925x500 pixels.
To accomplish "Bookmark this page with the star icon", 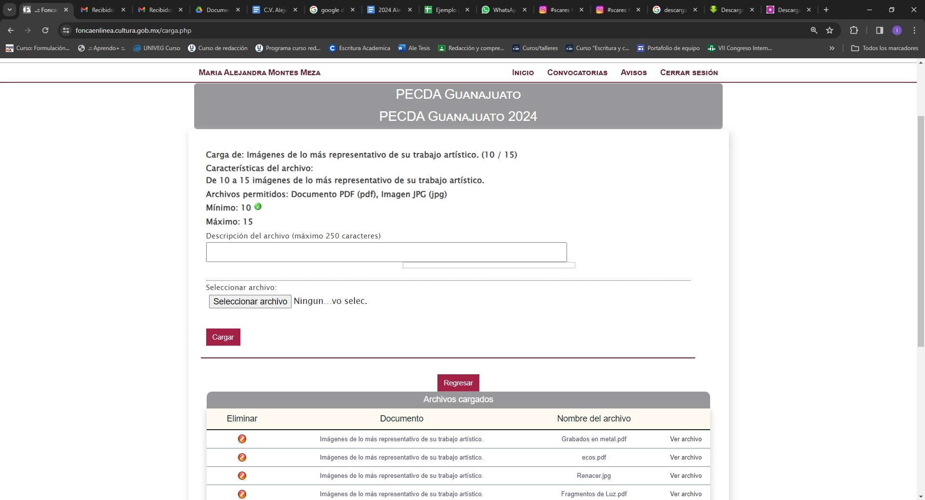I will 830,30.
